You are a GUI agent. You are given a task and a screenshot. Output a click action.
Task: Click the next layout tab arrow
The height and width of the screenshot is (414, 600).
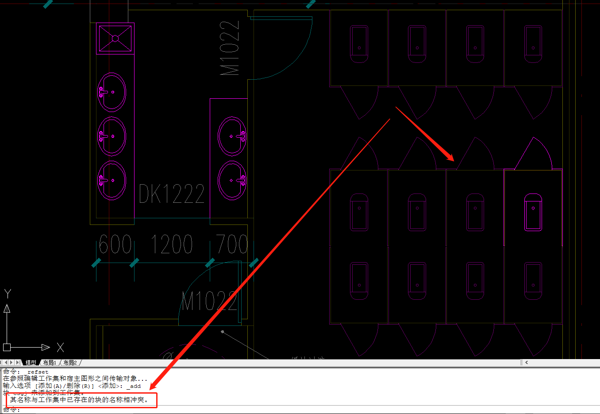(12, 363)
